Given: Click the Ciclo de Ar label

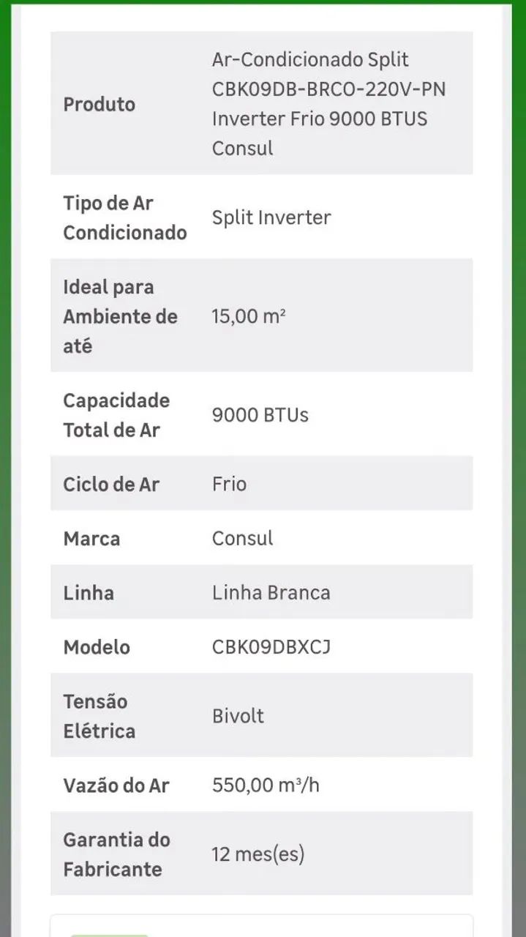Looking at the screenshot, I should [110, 484].
